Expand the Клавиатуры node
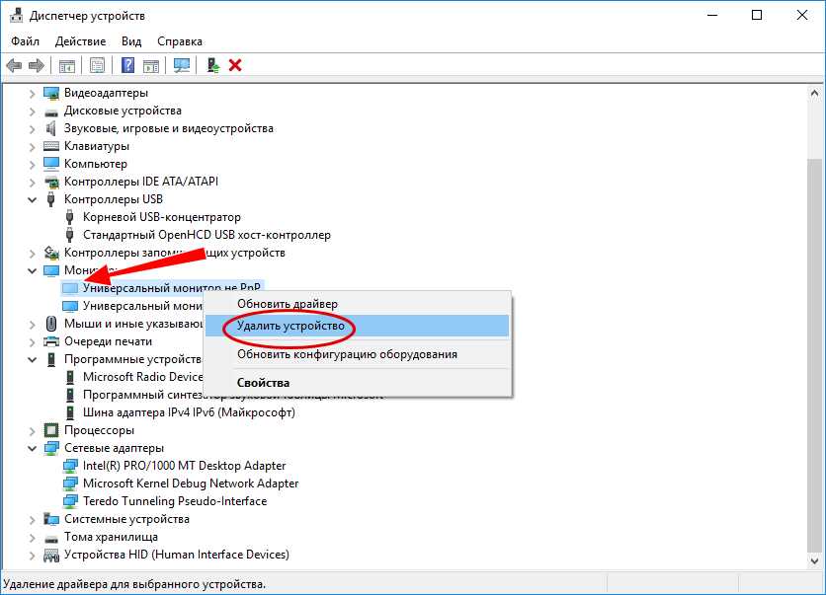 click(33, 147)
